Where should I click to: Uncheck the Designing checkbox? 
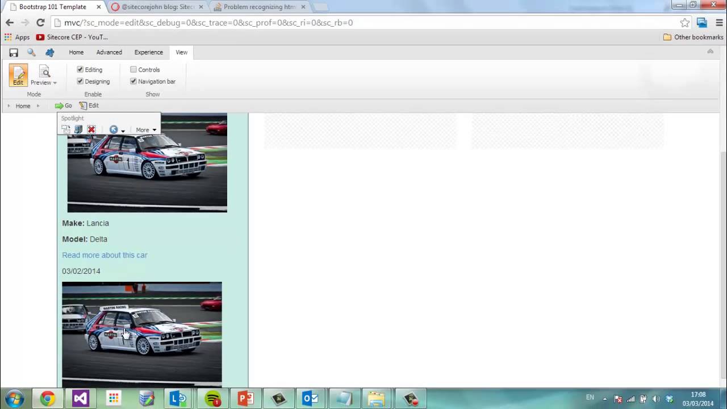[x=80, y=81]
